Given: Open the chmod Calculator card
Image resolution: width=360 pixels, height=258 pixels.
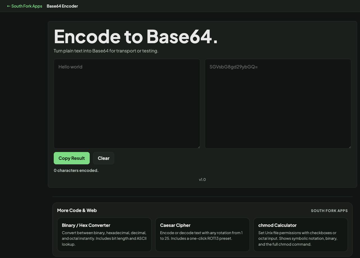Looking at the screenshot, I should tap(301, 235).
